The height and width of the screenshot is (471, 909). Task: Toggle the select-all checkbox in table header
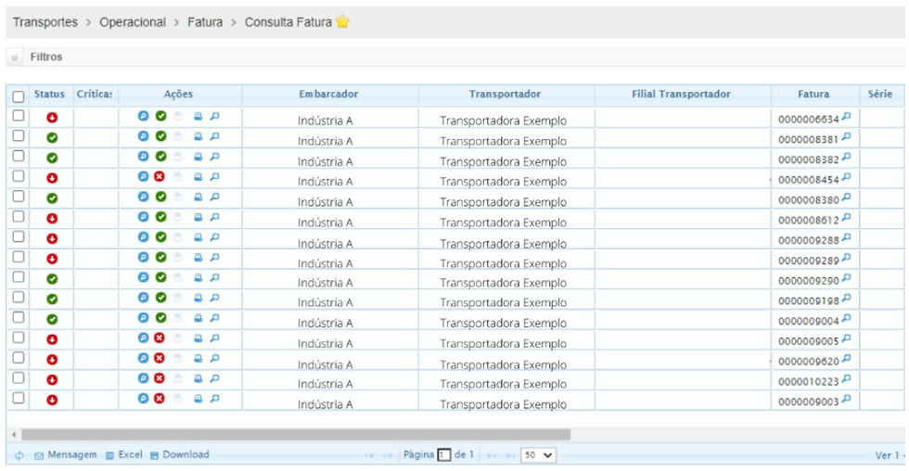tap(19, 96)
